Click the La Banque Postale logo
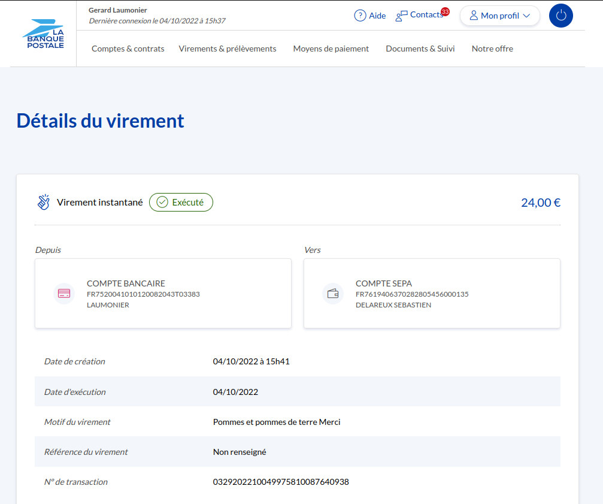Image resolution: width=603 pixels, height=504 pixels. click(x=43, y=34)
